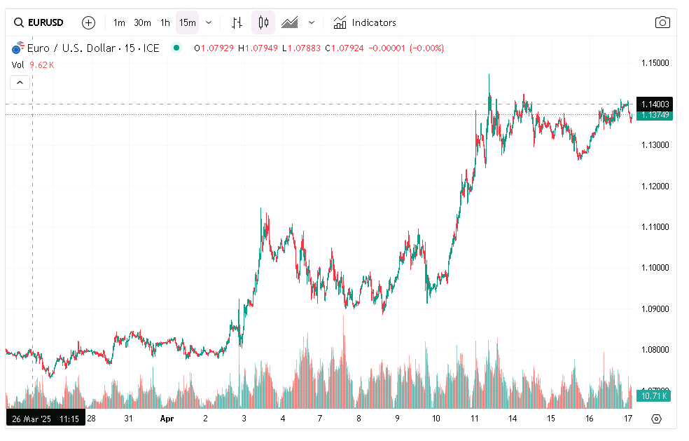Open the EURUSD symbol search
689x441 pixels.
click(x=40, y=22)
